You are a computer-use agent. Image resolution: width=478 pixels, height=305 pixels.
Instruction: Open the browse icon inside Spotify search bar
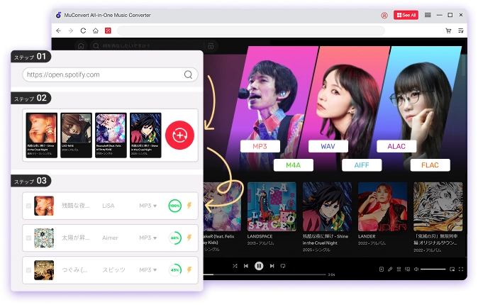pos(211,45)
